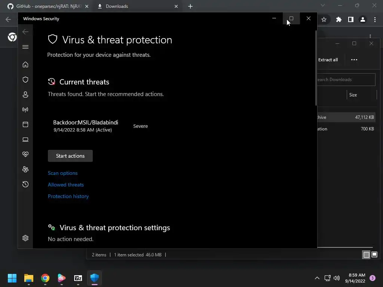Open 7-Zip from the taskbar
This screenshot has width=383, height=287.
(78, 278)
